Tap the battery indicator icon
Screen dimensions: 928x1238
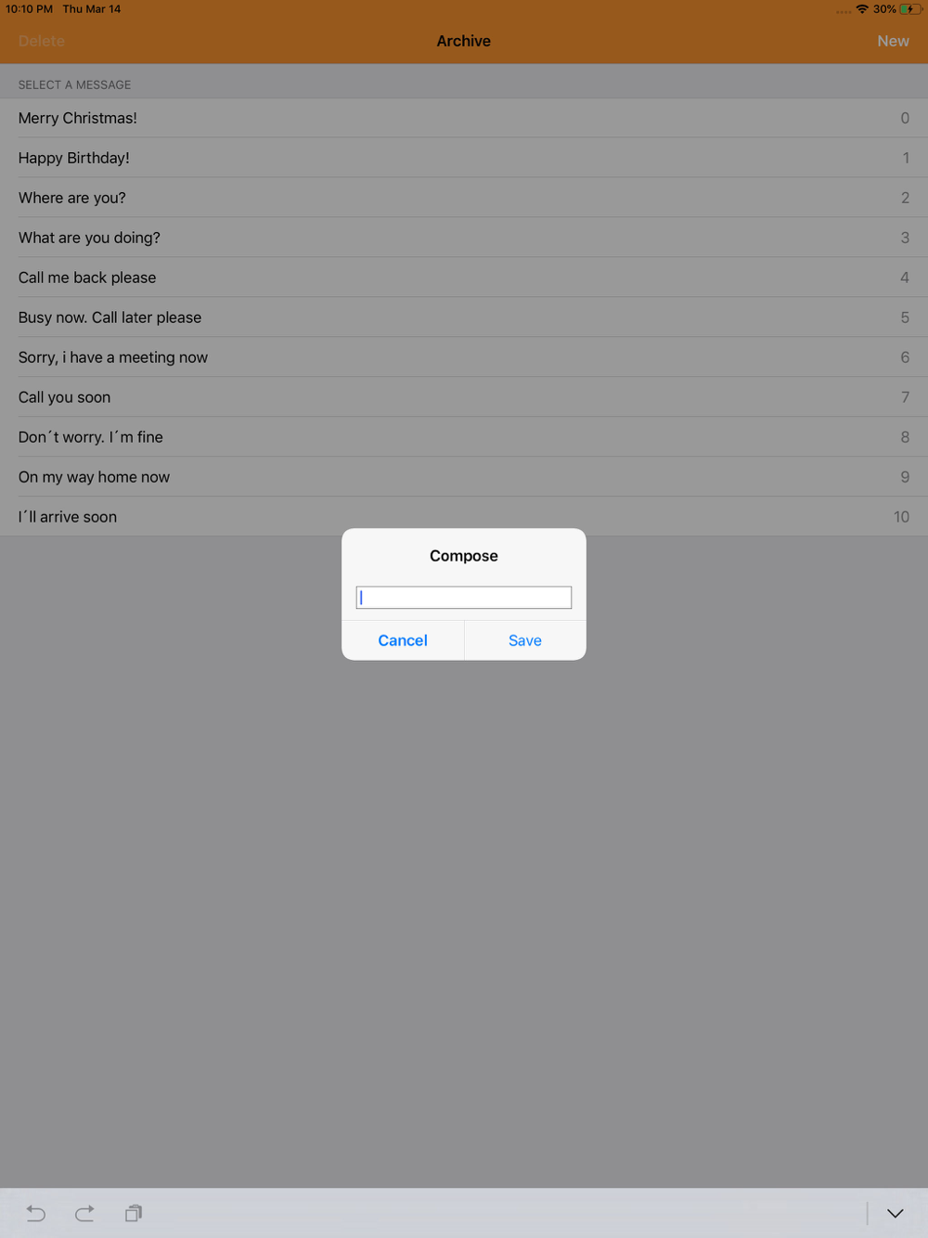(x=910, y=9)
